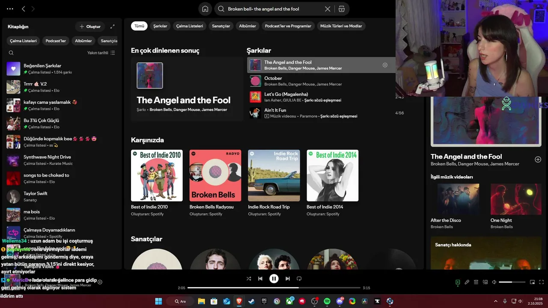This screenshot has width=548, height=308.
Task: Switch to the Sanatçılar results tab
Action: [x=221, y=26]
